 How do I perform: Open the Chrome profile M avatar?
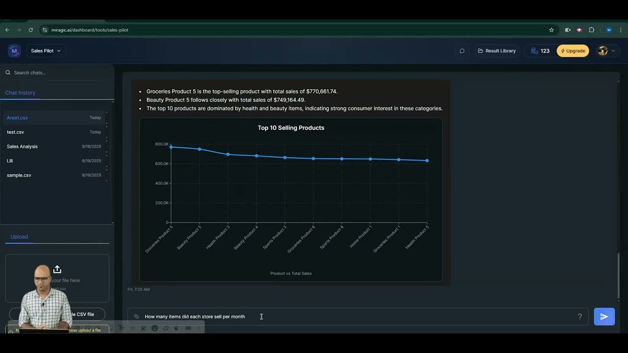pos(609,30)
